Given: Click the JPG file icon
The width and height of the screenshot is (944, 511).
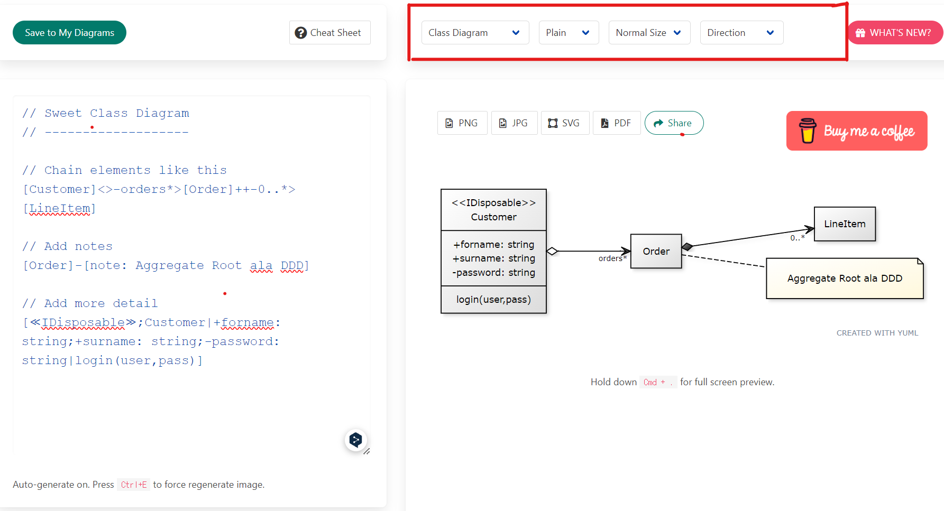Looking at the screenshot, I should pyautogui.click(x=503, y=123).
